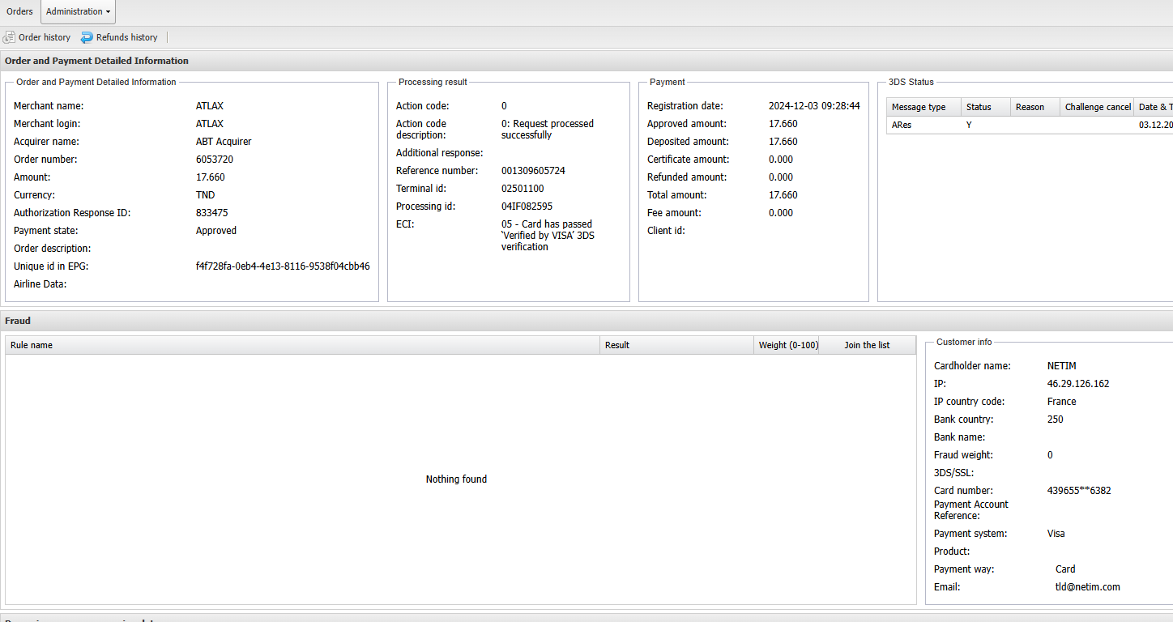Image resolution: width=1173 pixels, height=622 pixels.
Task: Open the Orders menu
Action: coord(19,11)
